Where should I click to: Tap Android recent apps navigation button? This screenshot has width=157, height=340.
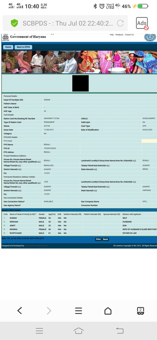(x=39, y=330)
